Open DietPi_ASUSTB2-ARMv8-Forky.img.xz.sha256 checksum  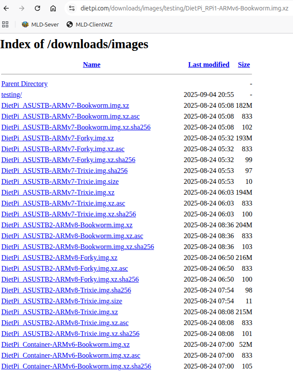[70, 279]
